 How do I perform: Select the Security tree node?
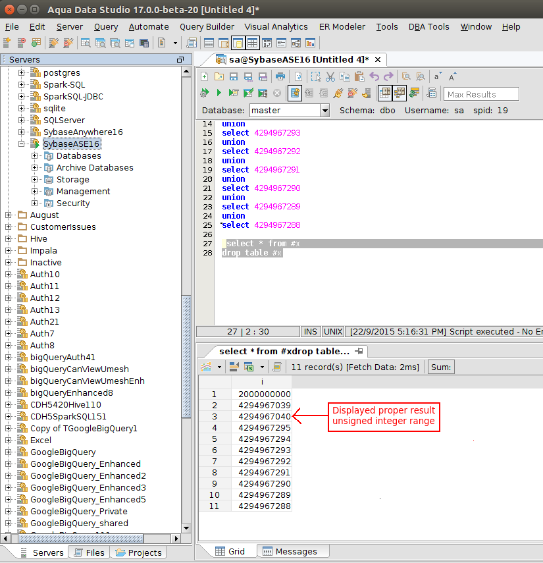pos(73,203)
